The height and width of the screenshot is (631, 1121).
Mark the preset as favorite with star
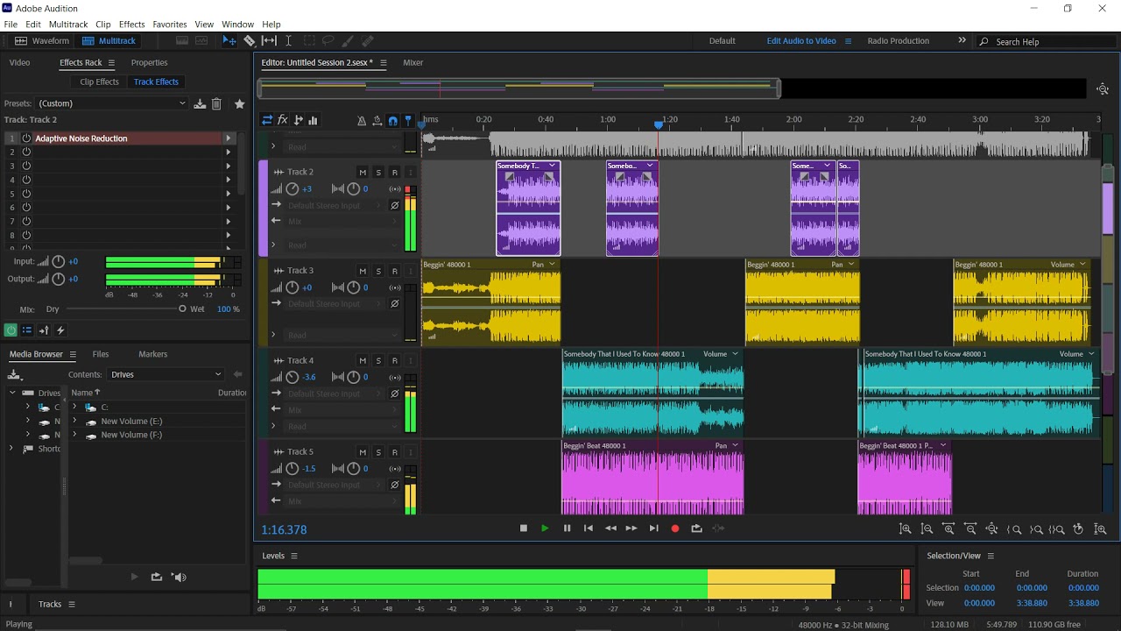coord(240,103)
